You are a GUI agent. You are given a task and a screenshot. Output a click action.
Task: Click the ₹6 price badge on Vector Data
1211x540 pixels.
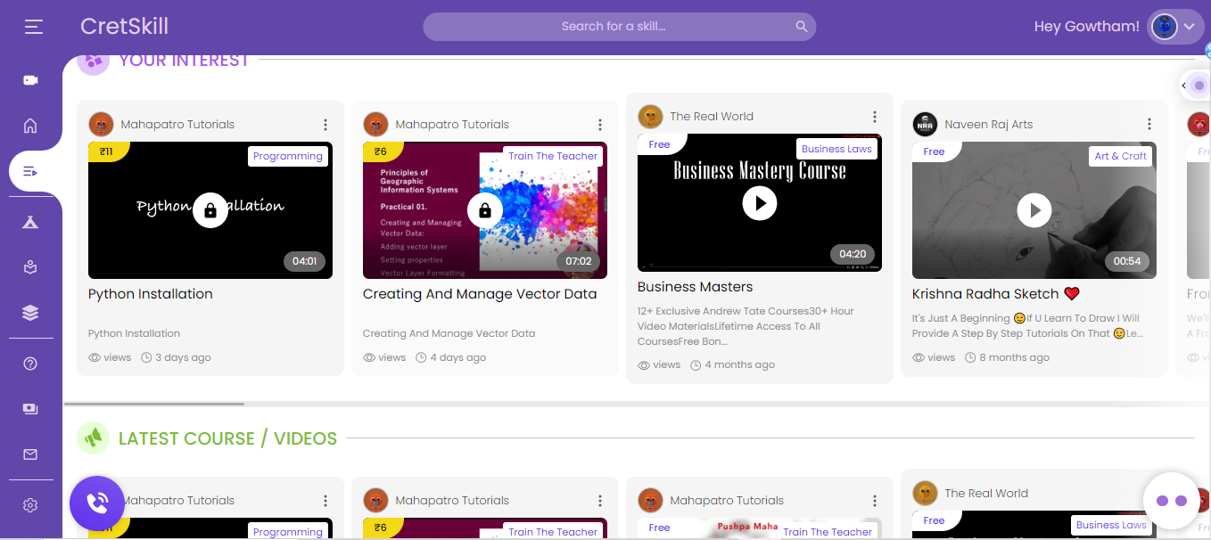pos(382,151)
